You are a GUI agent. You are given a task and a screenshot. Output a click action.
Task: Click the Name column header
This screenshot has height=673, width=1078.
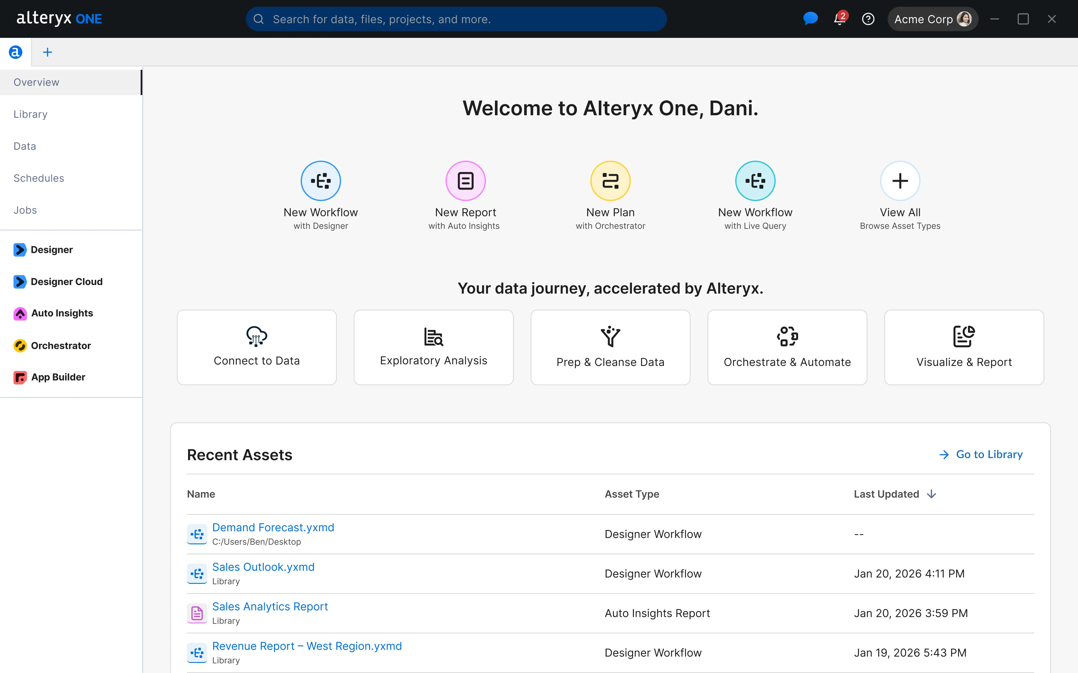pyautogui.click(x=201, y=494)
